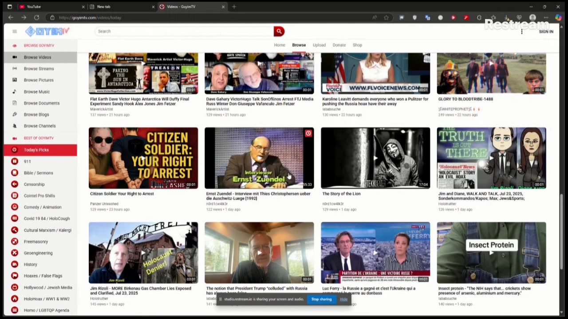
Task: Go back with the browser back arrow
Action: [x=11, y=18]
